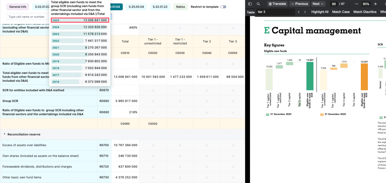Viewport: 386px width, 183px height.
Task: Switch to the S.25.05.04 tab
Action: [137, 7]
